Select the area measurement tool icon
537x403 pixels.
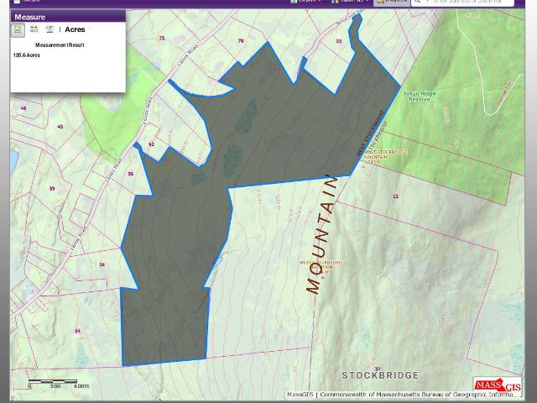[18, 30]
